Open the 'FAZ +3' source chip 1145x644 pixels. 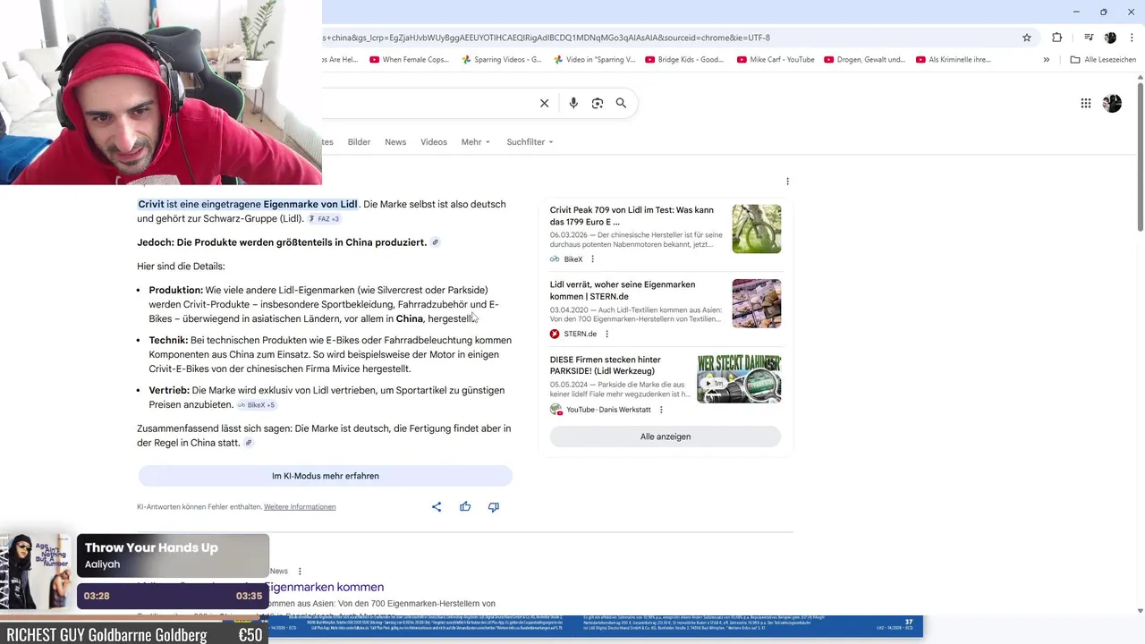pyautogui.click(x=324, y=219)
